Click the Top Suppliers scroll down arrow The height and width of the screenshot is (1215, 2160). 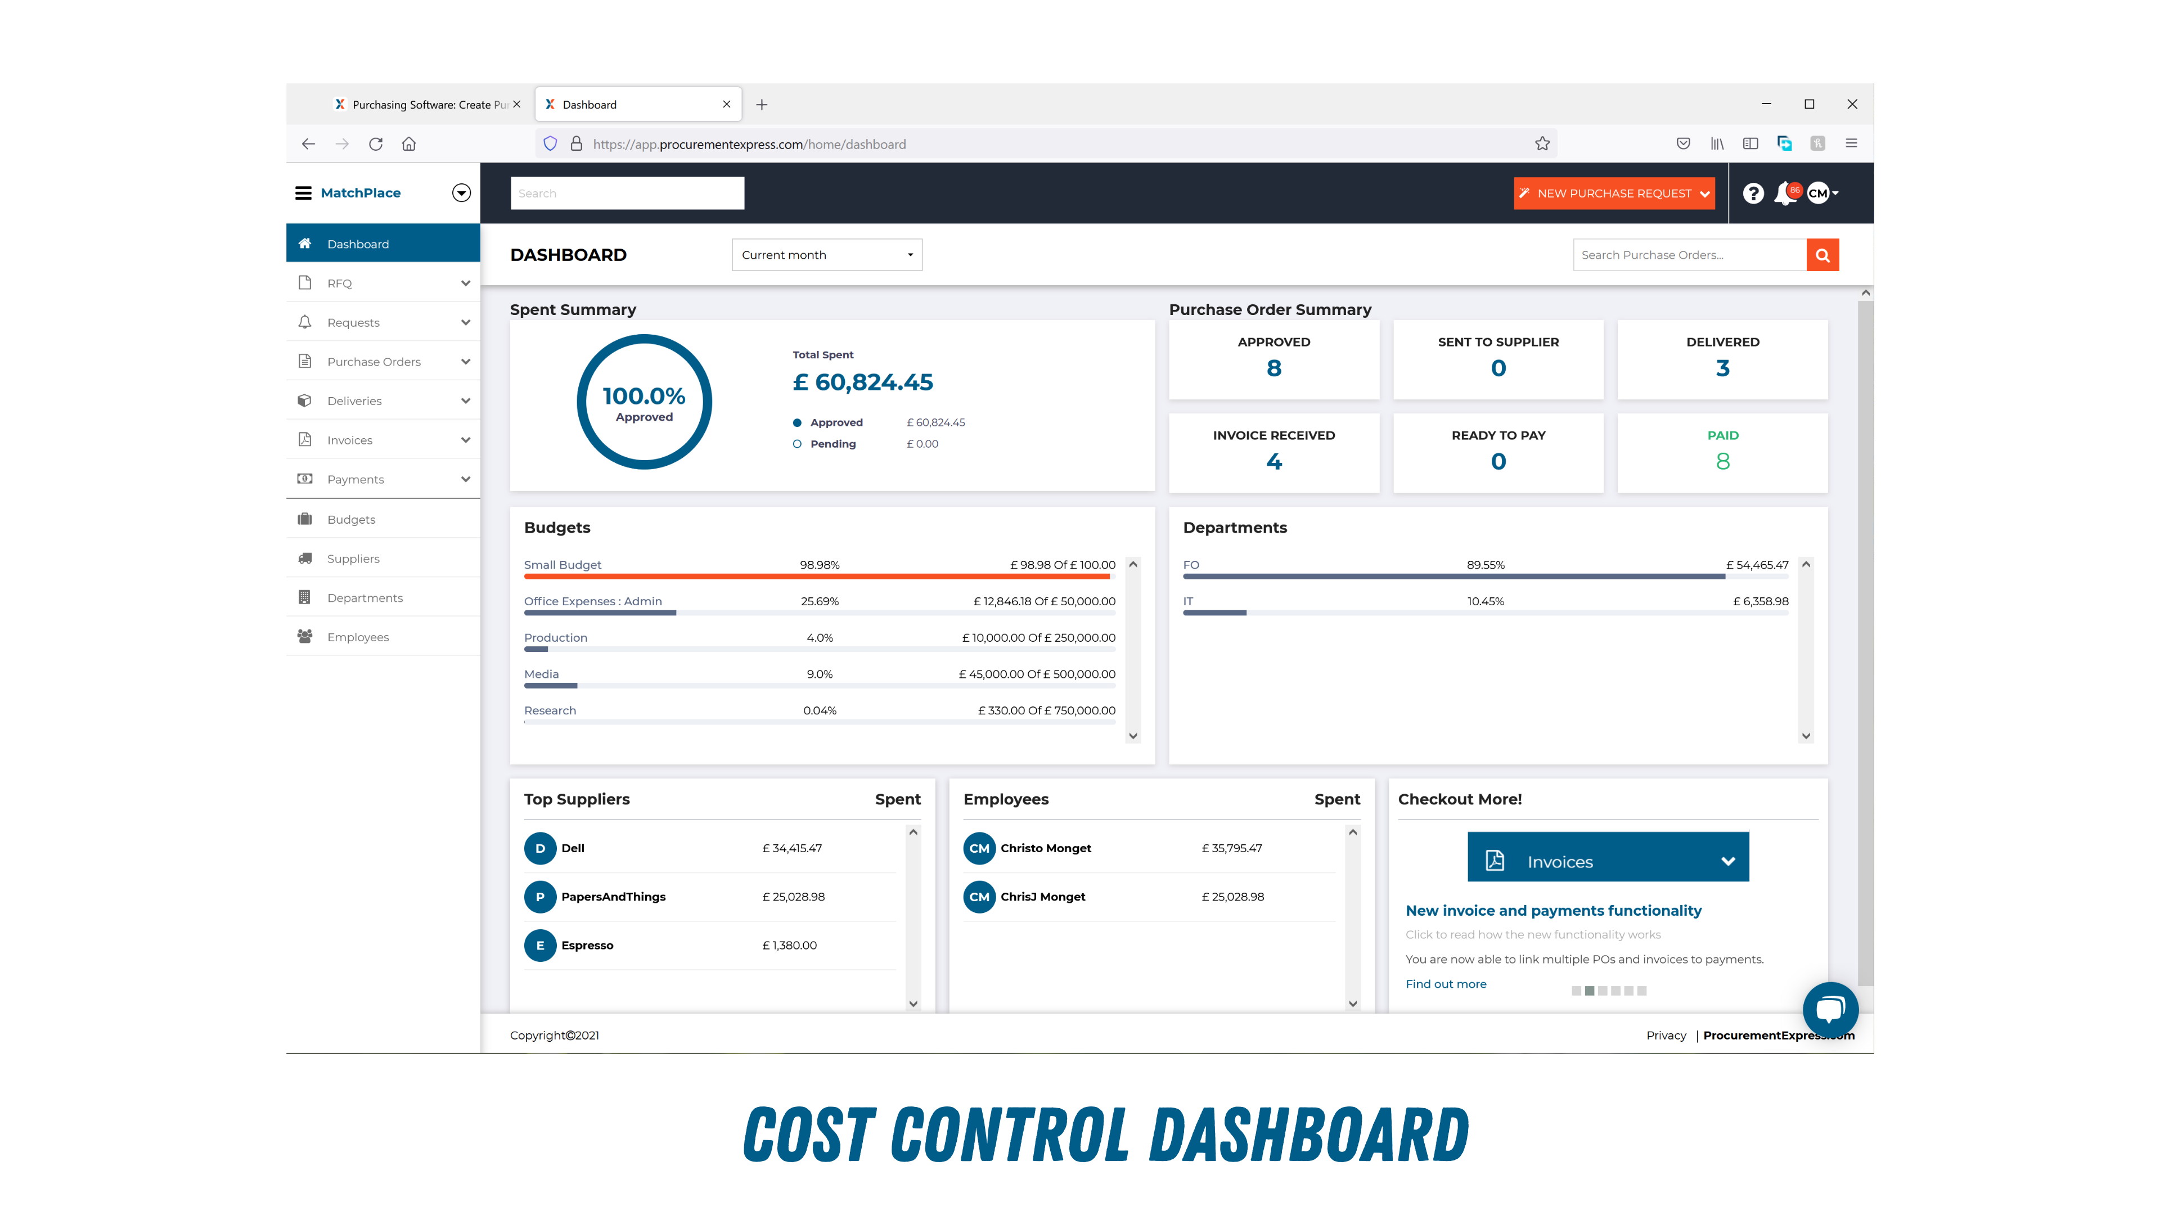tap(913, 1003)
